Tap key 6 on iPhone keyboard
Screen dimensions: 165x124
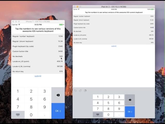pos(45,99)
